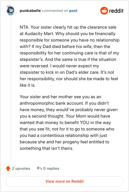Screen dimensions: 129x192
Task: Select the "2 upvotes" count label
Action: click(21, 168)
